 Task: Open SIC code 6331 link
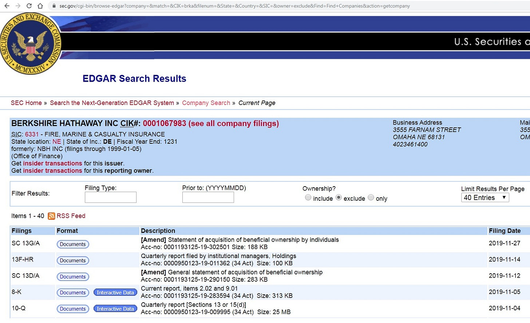coord(32,134)
